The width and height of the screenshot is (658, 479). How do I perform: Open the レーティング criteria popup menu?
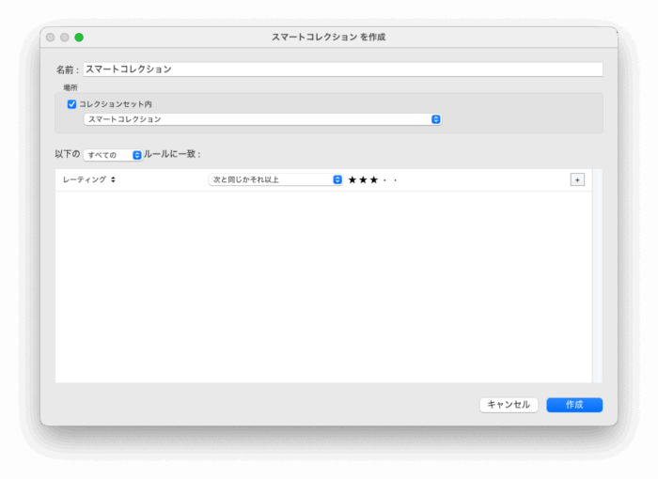coord(89,179)
